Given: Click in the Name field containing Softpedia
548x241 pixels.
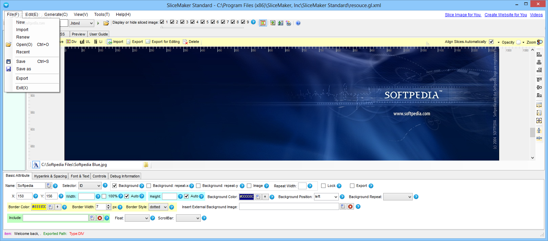Looking at the screenshot, I should (x=31, y=186).
